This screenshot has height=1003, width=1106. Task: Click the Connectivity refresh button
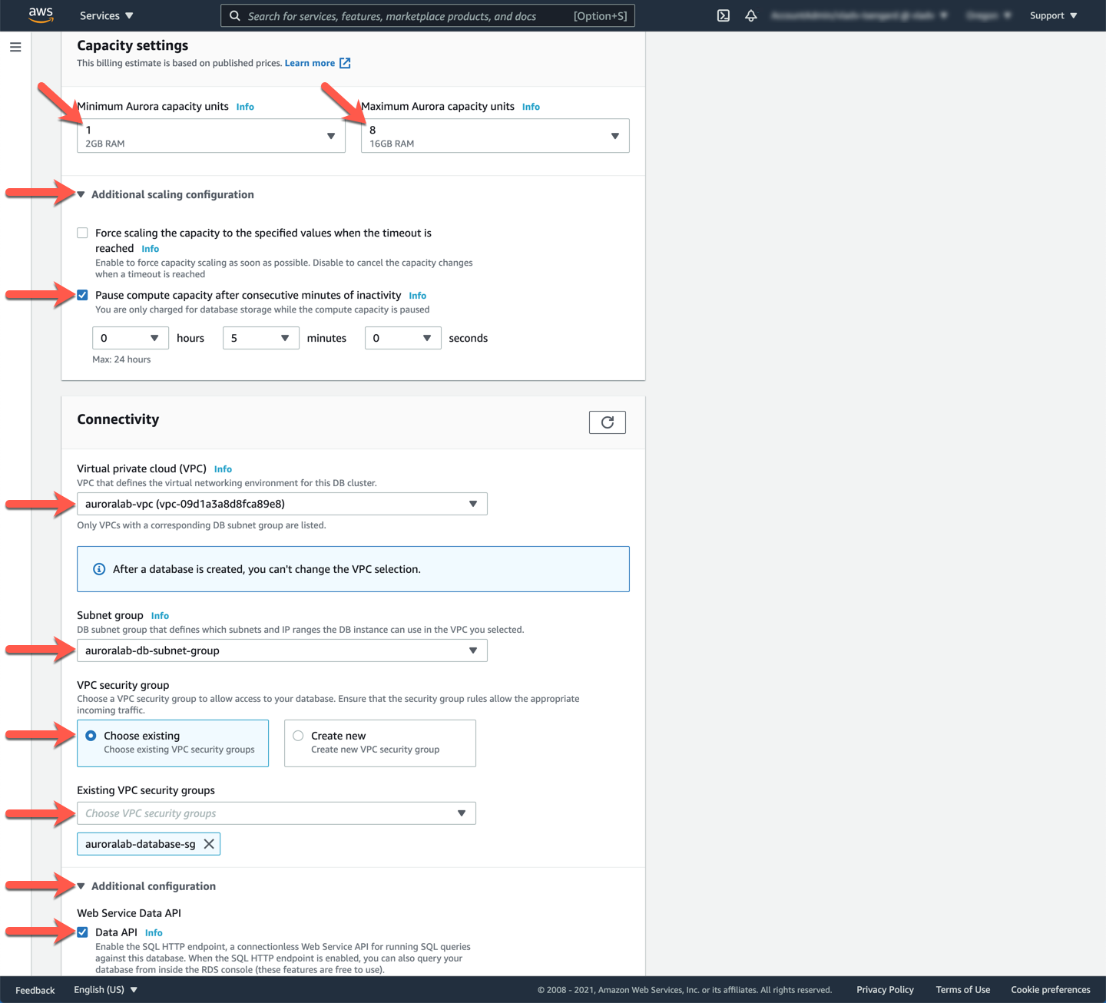tap(607, 422)
